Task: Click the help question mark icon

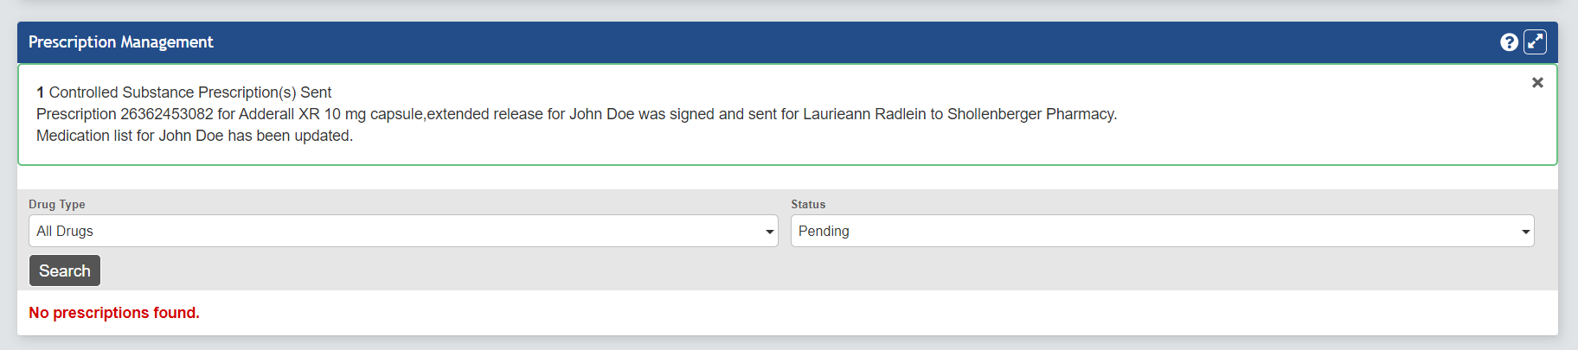Action: tap(1509, 42)
